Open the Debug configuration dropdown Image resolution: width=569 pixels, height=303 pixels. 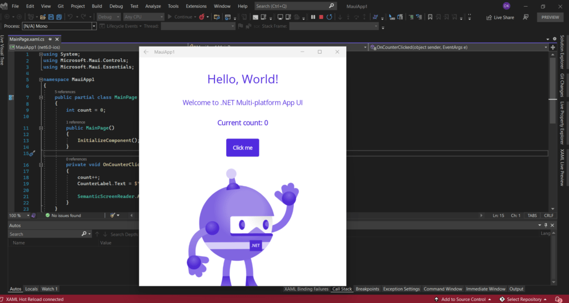pyautogui.click(x=108, y=17)
